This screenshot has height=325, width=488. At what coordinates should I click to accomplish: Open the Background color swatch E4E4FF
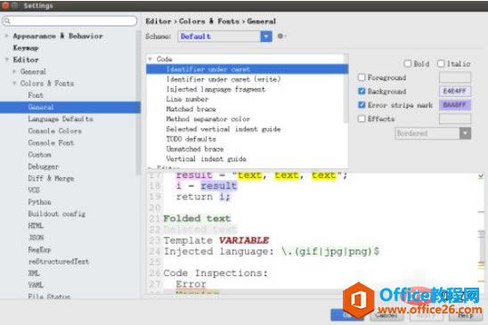click(x=455, y=91)
